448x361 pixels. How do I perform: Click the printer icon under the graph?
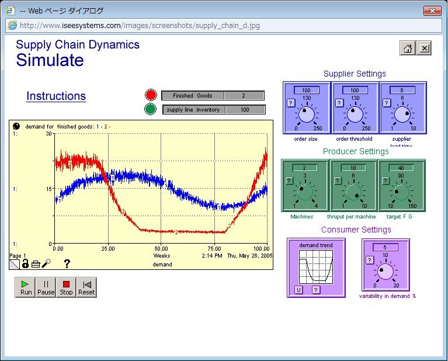pos(36,263)
